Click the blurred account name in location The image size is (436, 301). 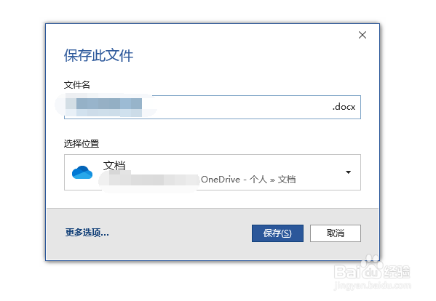[150, 180]
